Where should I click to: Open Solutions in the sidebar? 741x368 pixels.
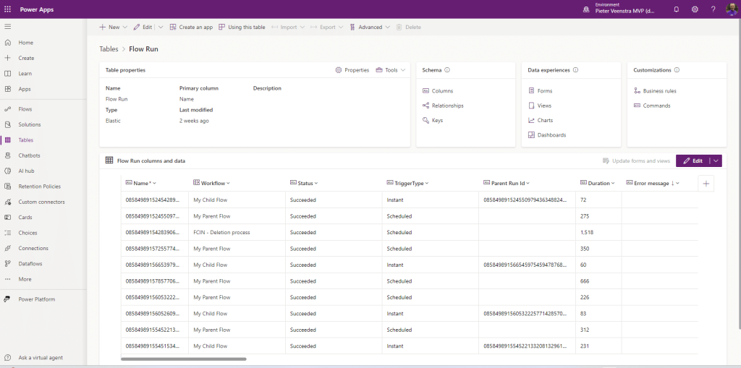click(x=29, y=124)
